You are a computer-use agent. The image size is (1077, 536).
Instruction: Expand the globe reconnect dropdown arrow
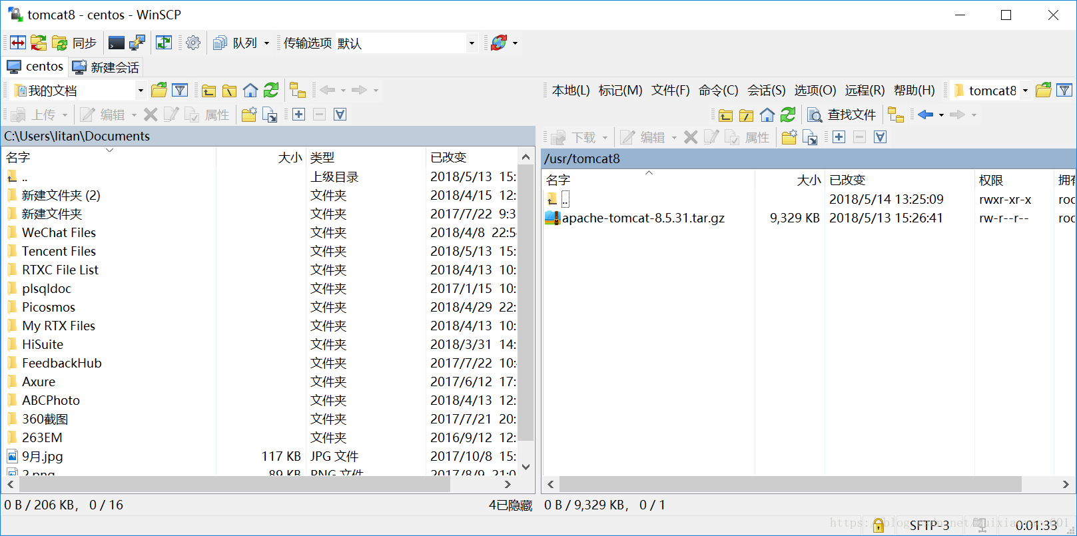pos(515,43)
